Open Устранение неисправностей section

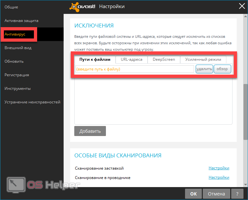point(32,102)
